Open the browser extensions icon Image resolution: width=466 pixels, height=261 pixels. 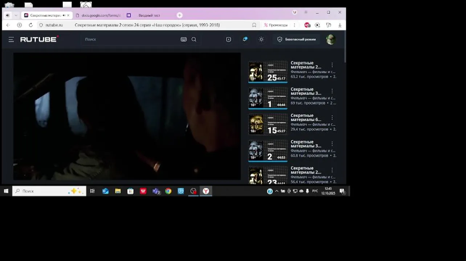[328, 25]
